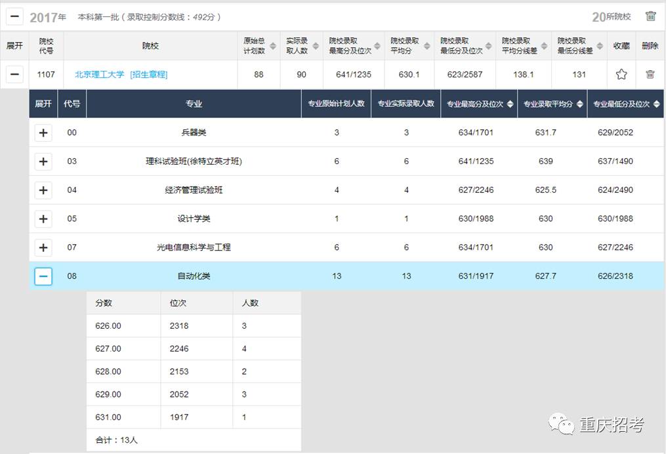
Task: Click the 641/1235 school highest score cell
Action: pyautogui.click(x=354, y=74)
